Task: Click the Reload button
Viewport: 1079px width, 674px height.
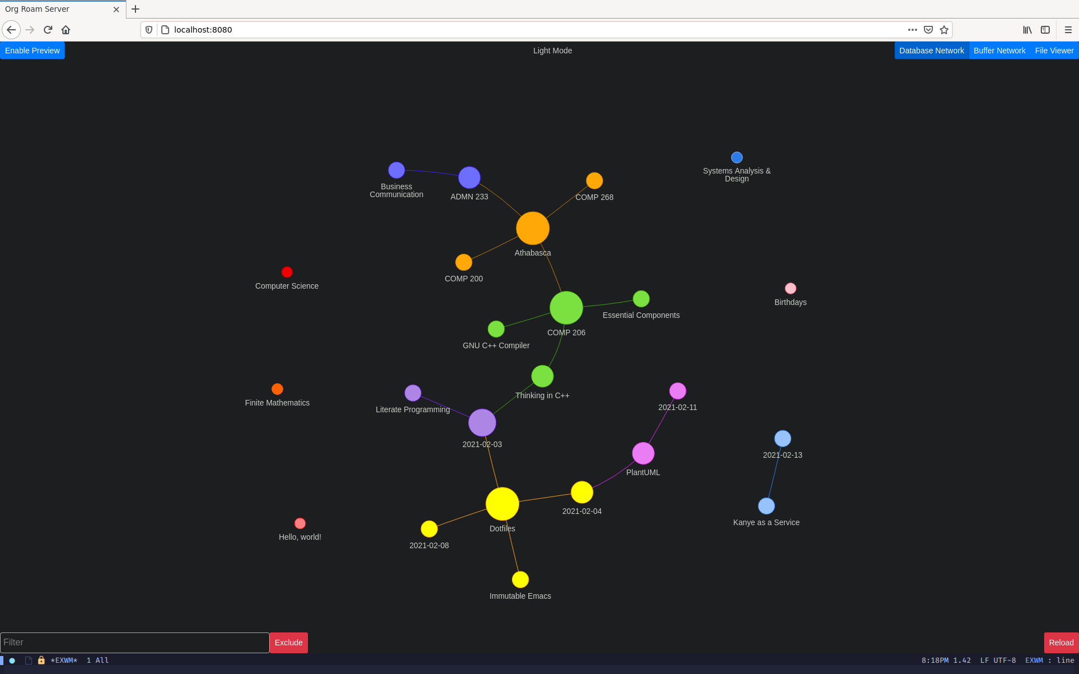Action: point(1061,642)
